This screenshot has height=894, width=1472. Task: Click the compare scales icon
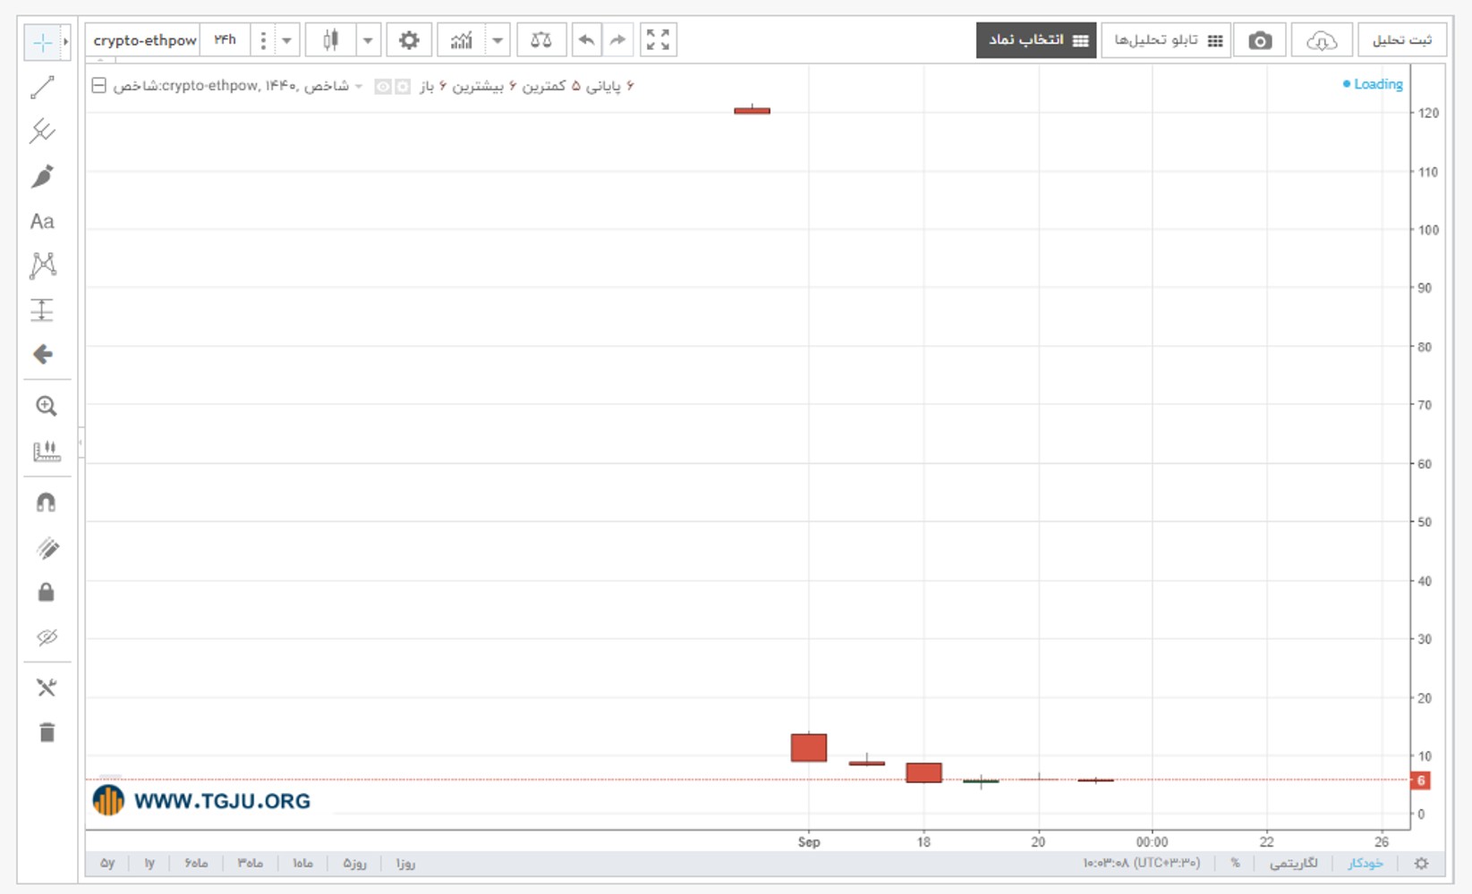pyautogui.click(x=541, y=40)
